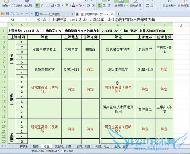Select the Format Painter (格式刷) tool
The image size is (190, 154).
click(x=28, y=6)
